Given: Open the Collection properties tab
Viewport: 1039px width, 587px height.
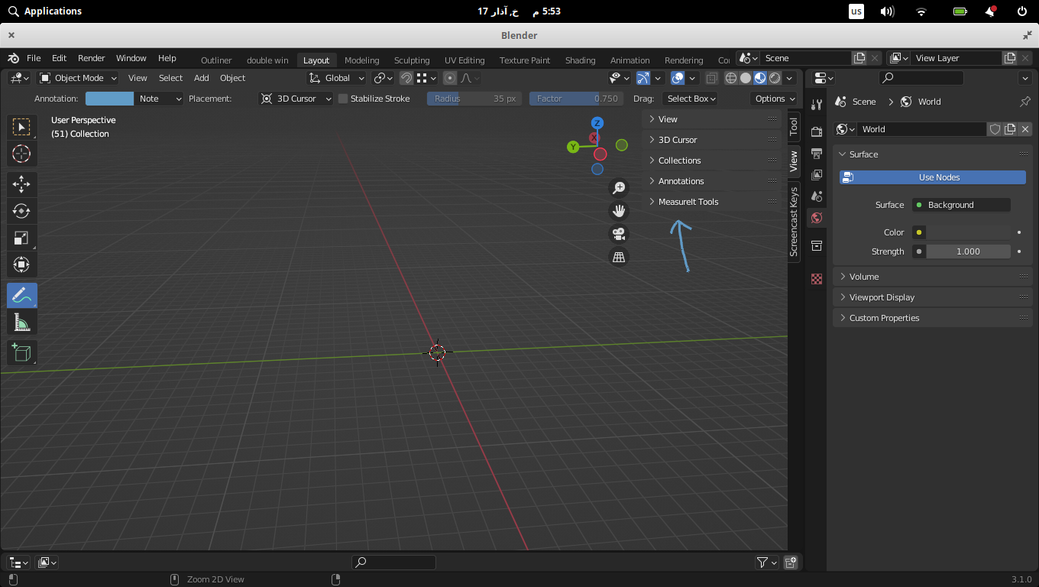Looking at the screenshot, I should coord(817,245).
